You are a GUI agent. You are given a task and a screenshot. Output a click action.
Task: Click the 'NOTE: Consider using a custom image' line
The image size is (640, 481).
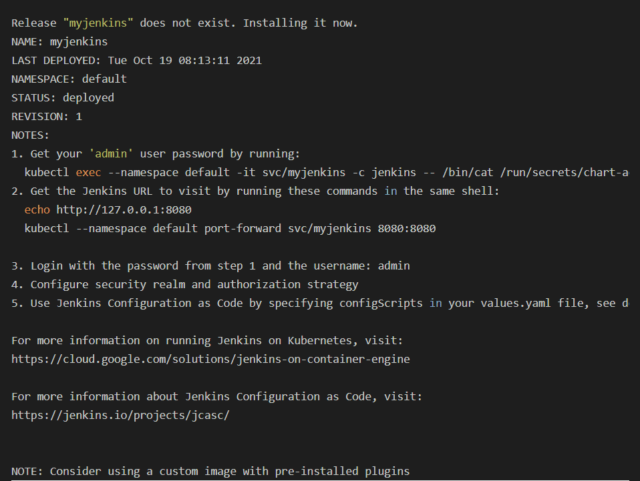(x=210, y=472)
